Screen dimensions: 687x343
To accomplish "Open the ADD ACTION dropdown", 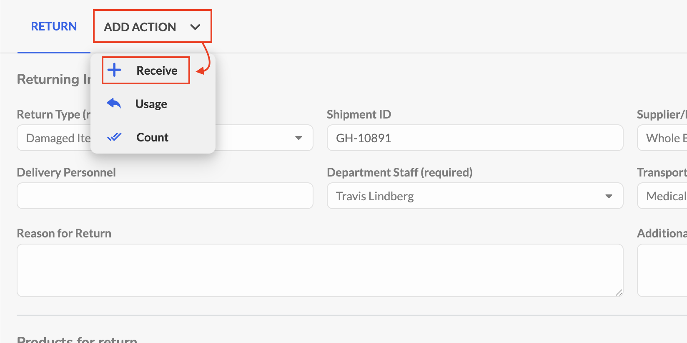I will click(x=153, y=27).
